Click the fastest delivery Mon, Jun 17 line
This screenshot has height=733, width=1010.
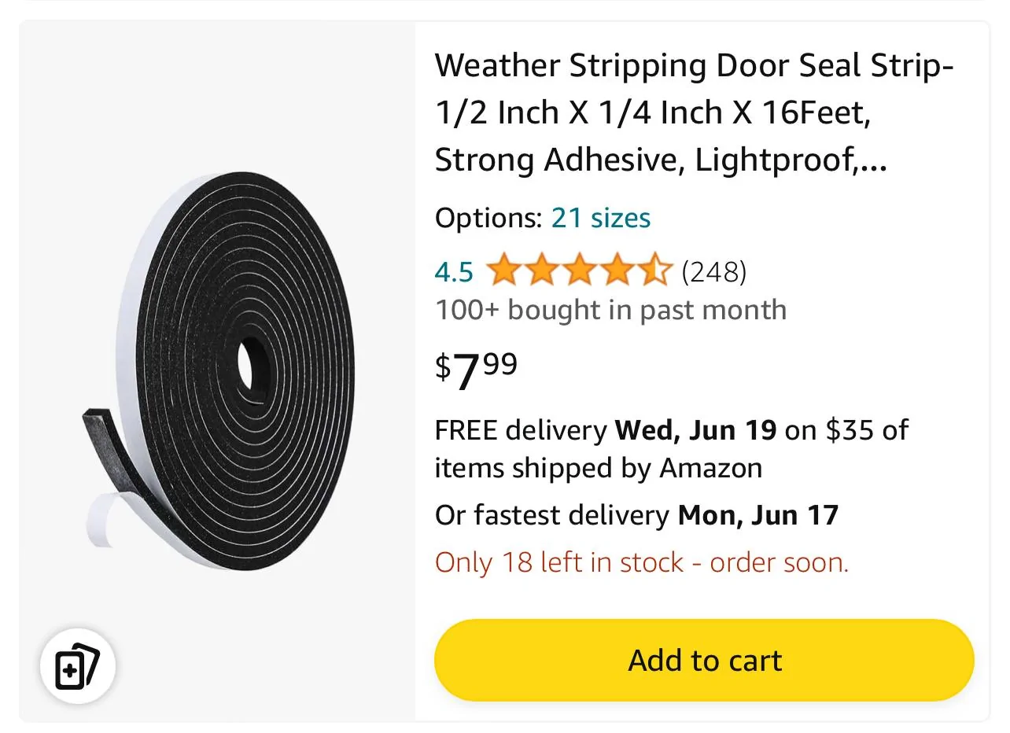(636, 515)
